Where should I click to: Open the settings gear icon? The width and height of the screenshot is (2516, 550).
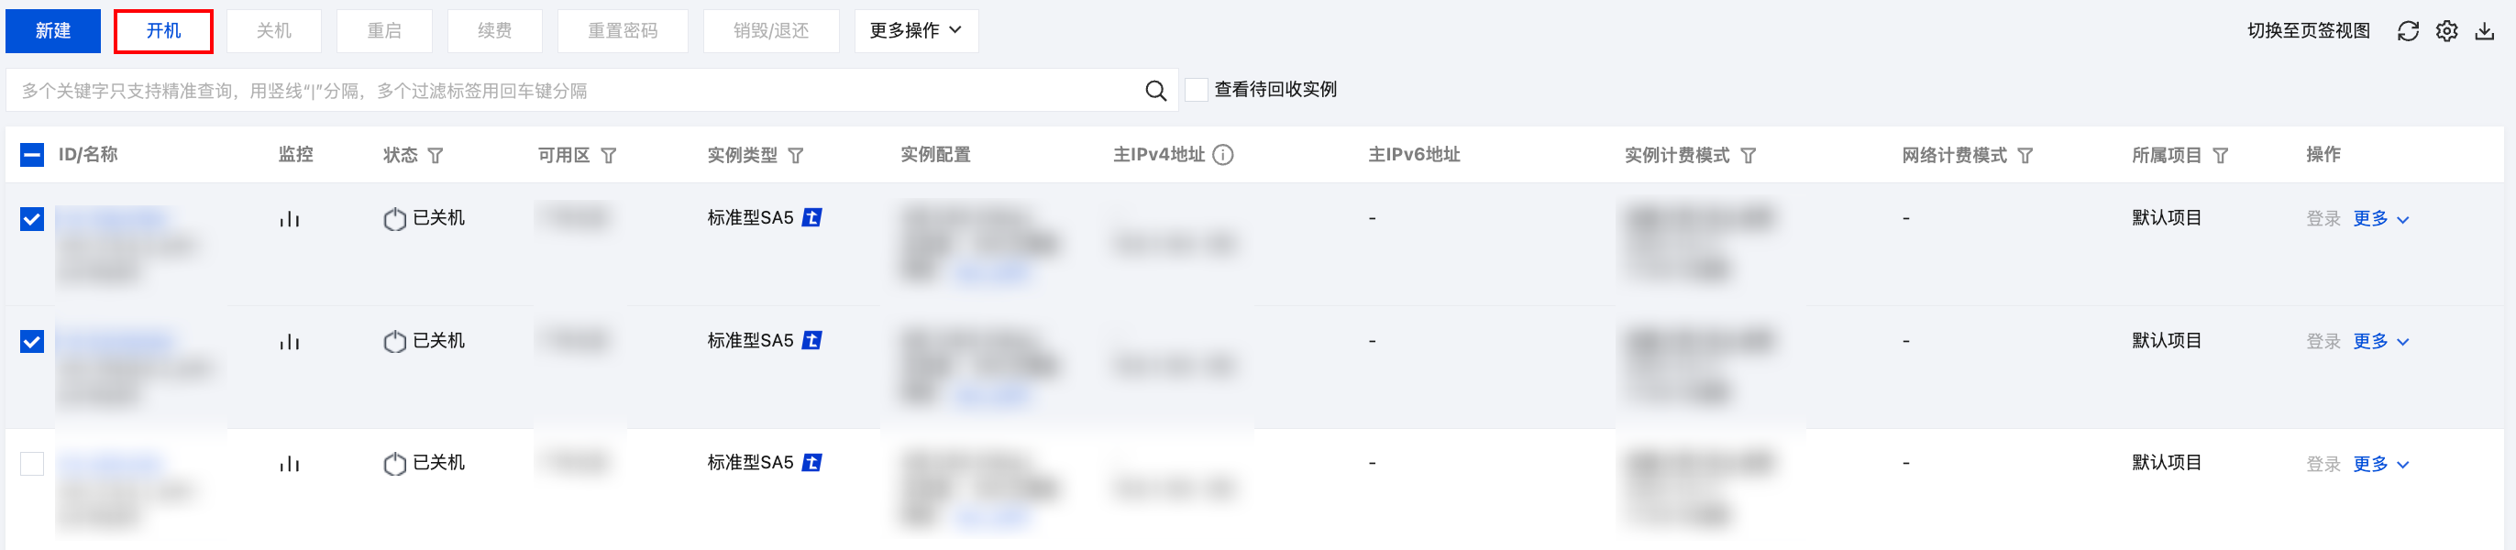click(2445, 31)
